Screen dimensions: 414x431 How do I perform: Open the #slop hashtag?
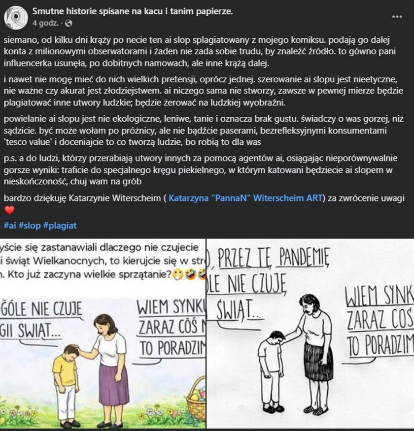coord(30,226)
